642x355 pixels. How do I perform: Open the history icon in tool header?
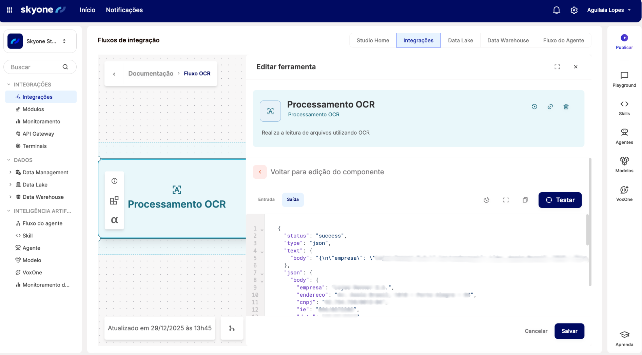coord(534,107)
